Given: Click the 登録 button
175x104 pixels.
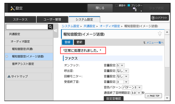Looking at the screenshot, I should click(67, 42).
